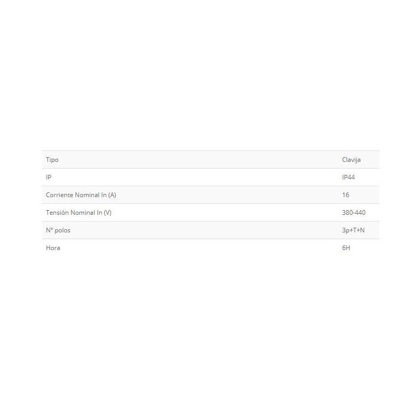Click the 'Hora' label cell
Viewport: 415px width, 415px height.
click(53, 248)
